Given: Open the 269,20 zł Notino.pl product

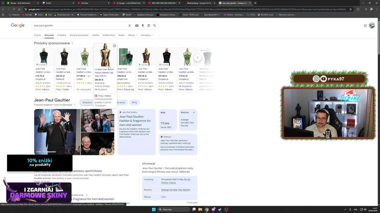Looking at the screenshot, I should coord(64,70).
